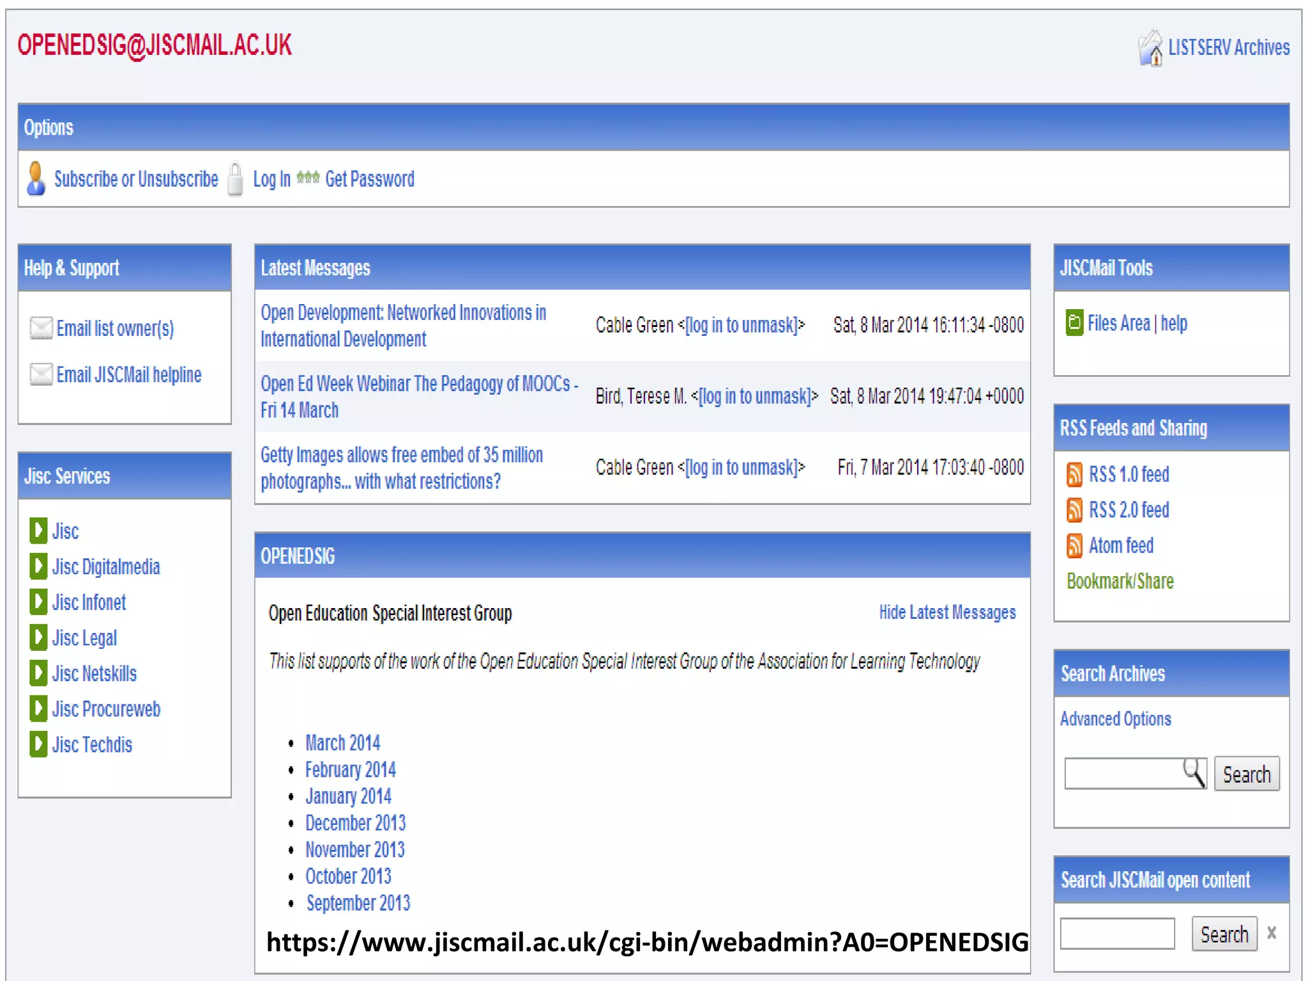Open the Getty Images free embed message
This screenshot has height=981, width=1308.
(x=402, y=468)
